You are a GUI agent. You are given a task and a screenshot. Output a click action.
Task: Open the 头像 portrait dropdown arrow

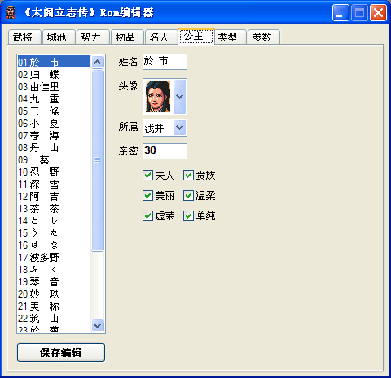pos(179,97)
